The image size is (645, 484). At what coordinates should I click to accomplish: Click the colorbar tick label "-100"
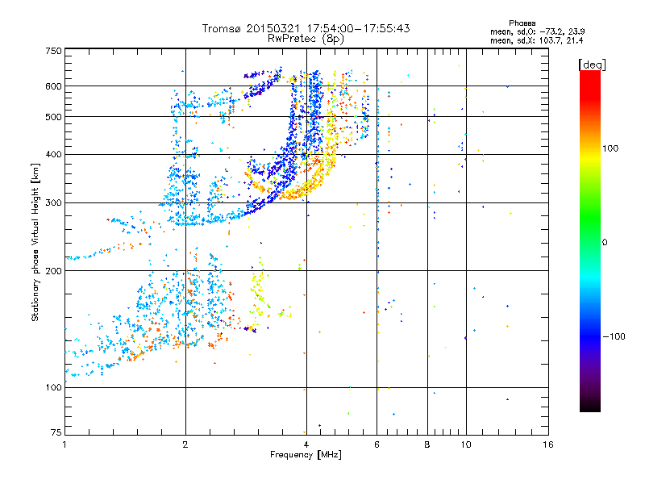pos(614,336)
